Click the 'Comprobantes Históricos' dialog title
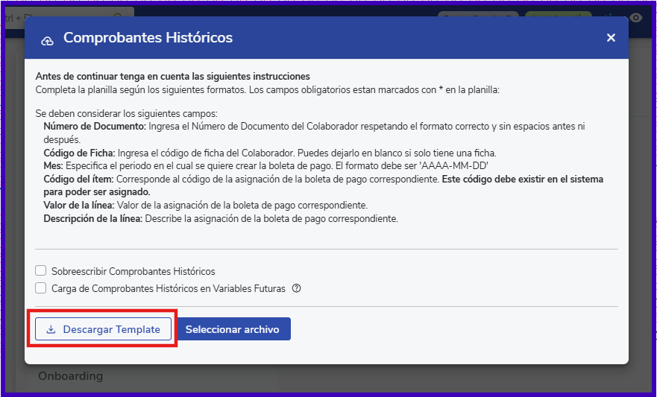The height and width of the screenshot is (397, 657). click(x=148, y=38)
